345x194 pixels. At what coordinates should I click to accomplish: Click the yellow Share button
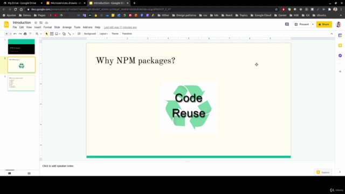[324, 24]
